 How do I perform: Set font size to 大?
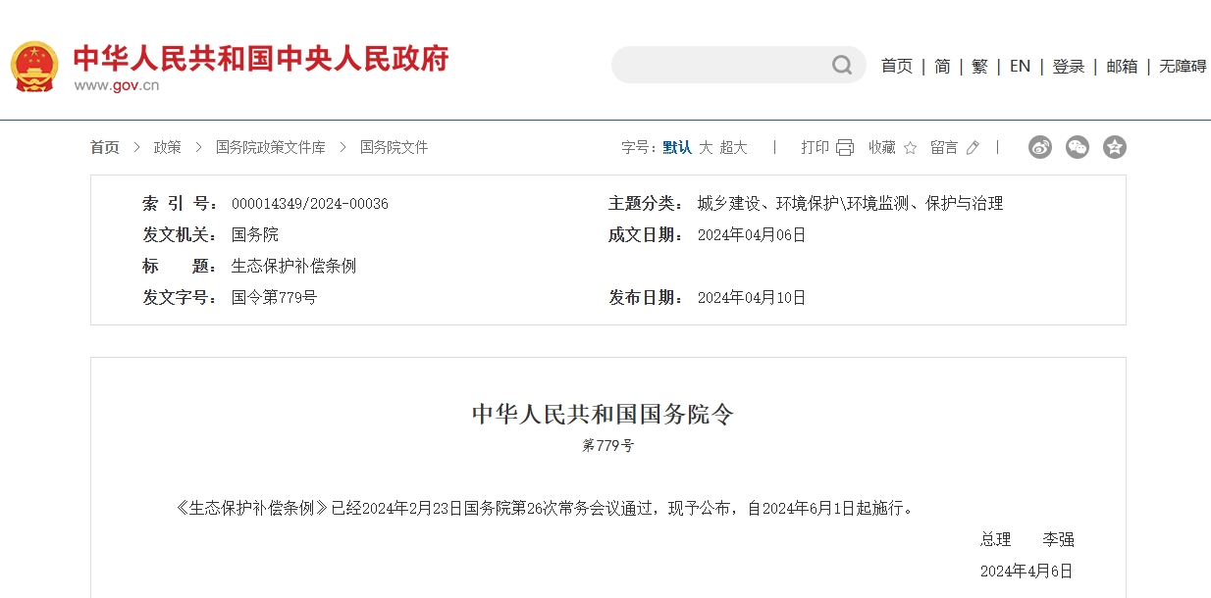click(706, 147)
